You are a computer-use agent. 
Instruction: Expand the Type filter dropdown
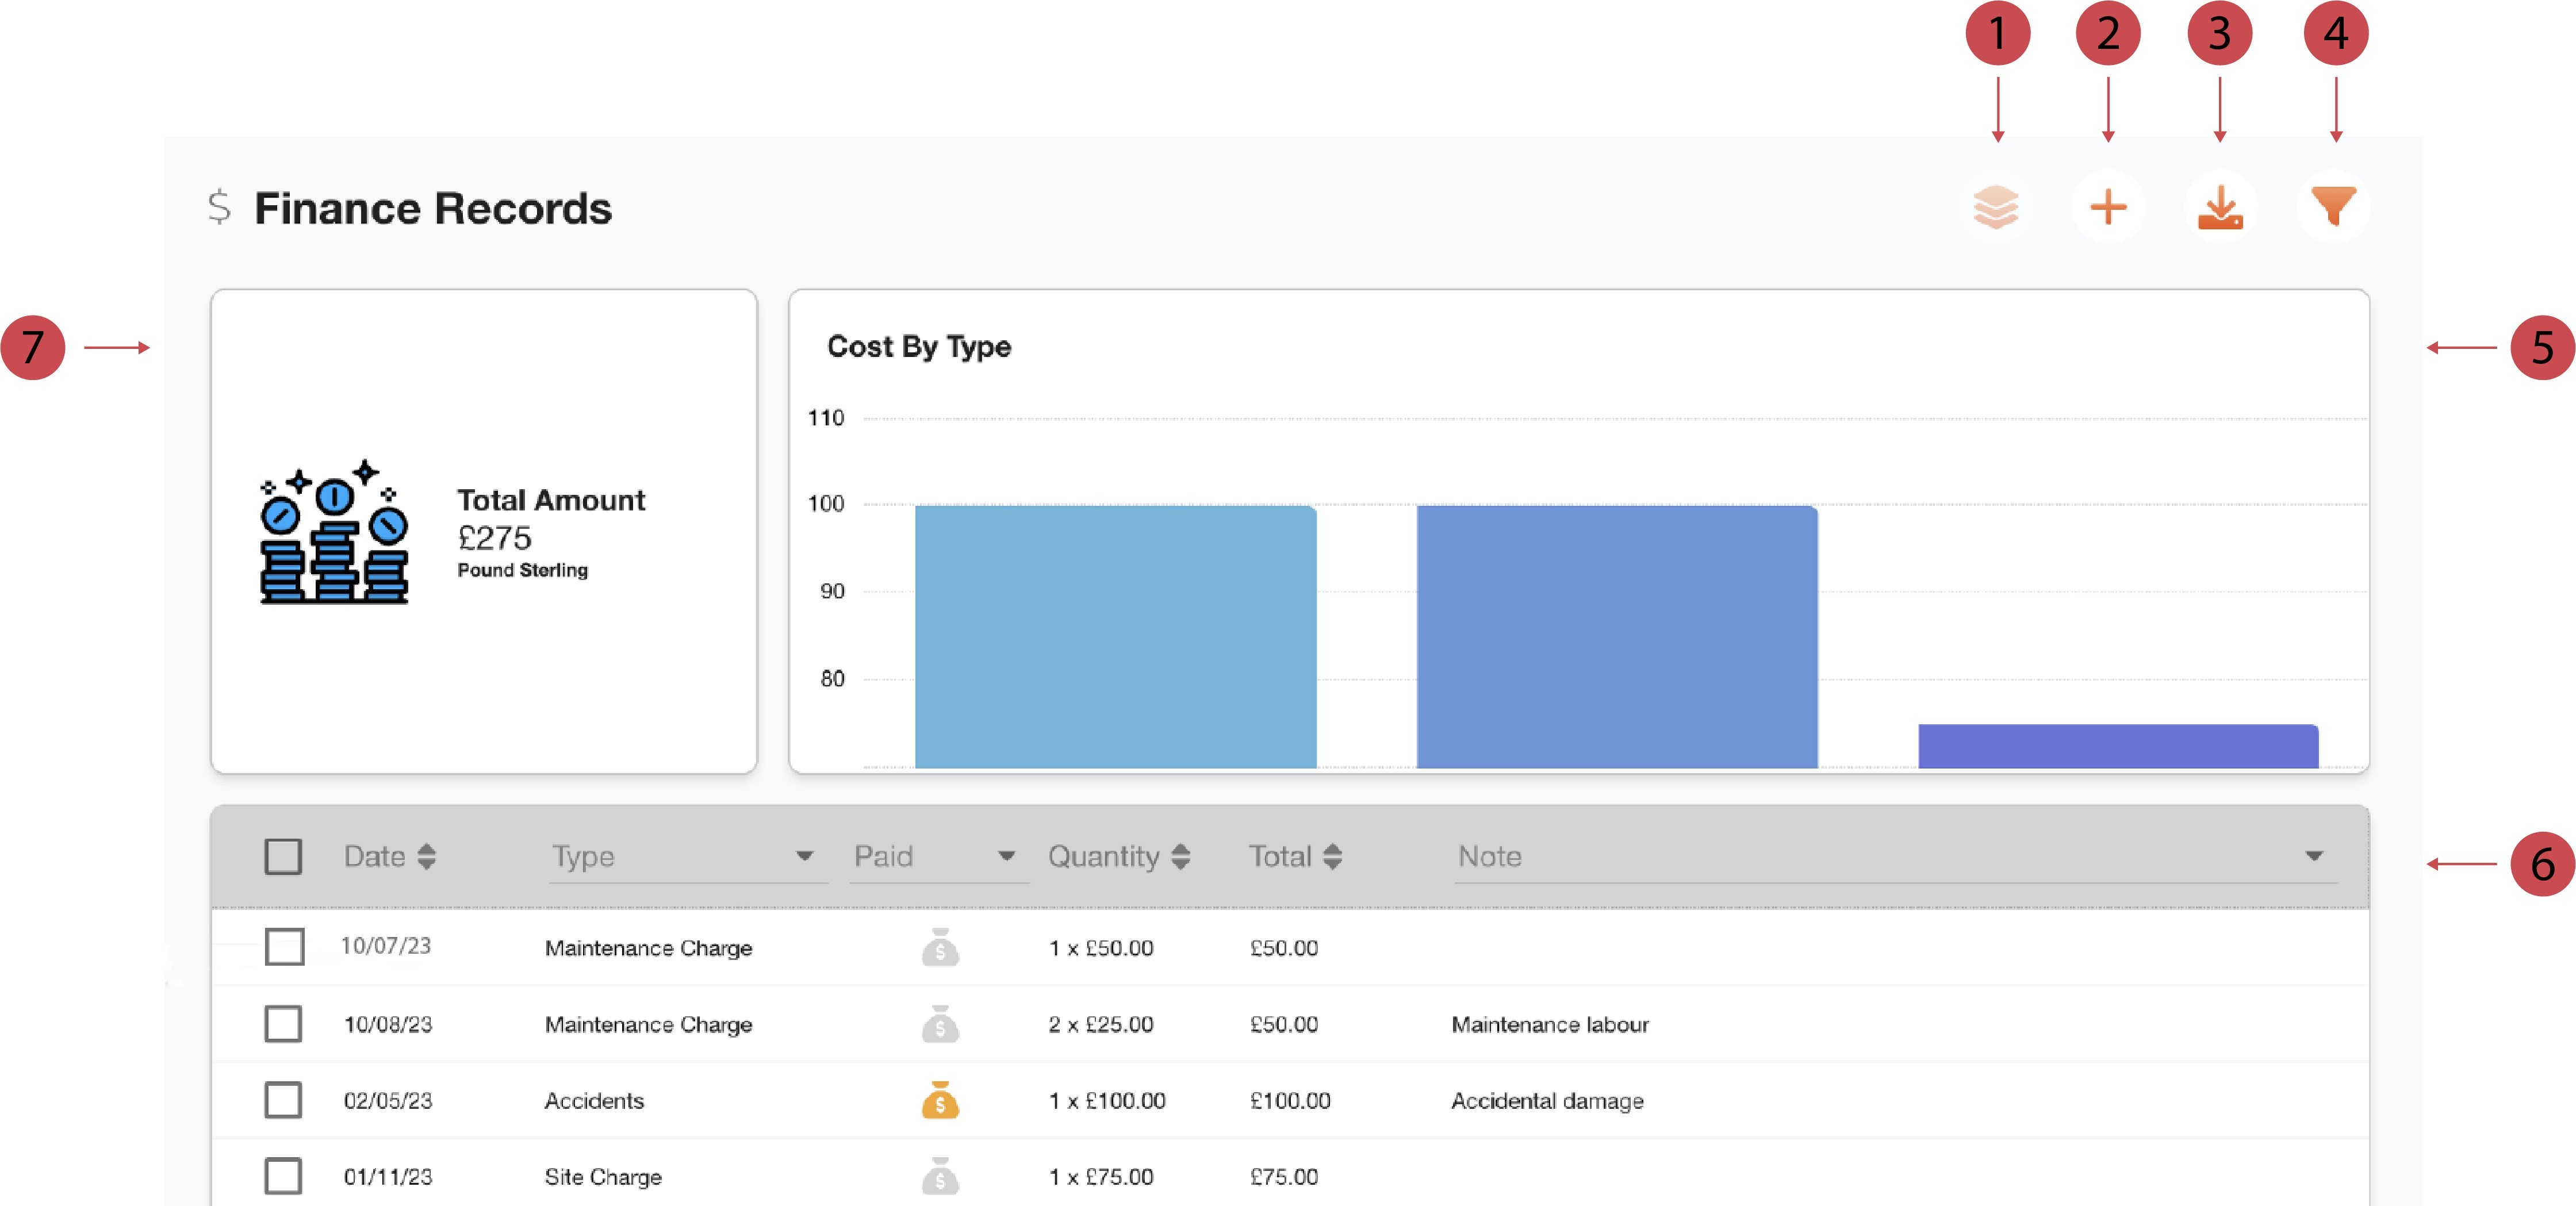(x=804, y=856)
